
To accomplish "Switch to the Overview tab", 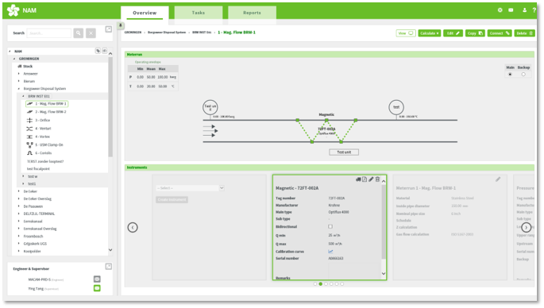I will tap(145, 13).
